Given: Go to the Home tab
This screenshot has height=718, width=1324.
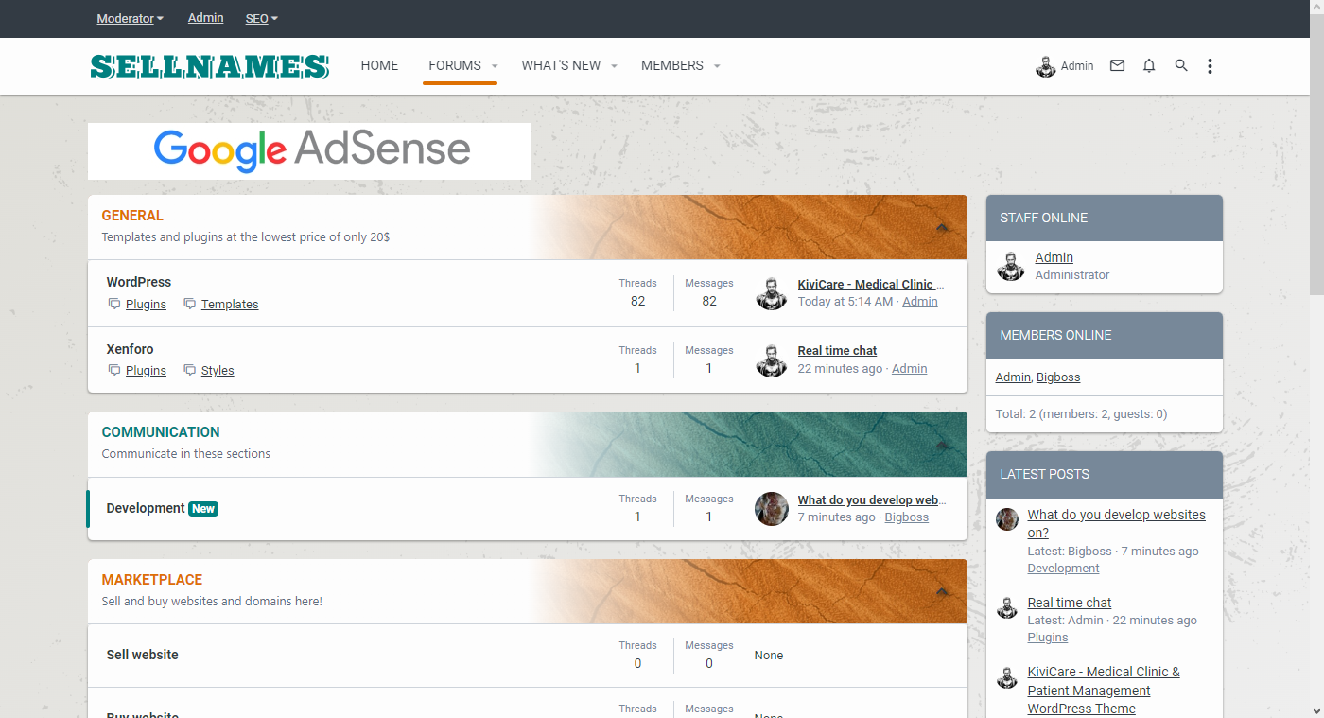Looking at the screenshot, I should pyautogui.click(x=379, y=65).
